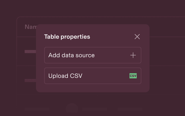
Task: Choose the Upload CSV text label
Action: (65, 76)
